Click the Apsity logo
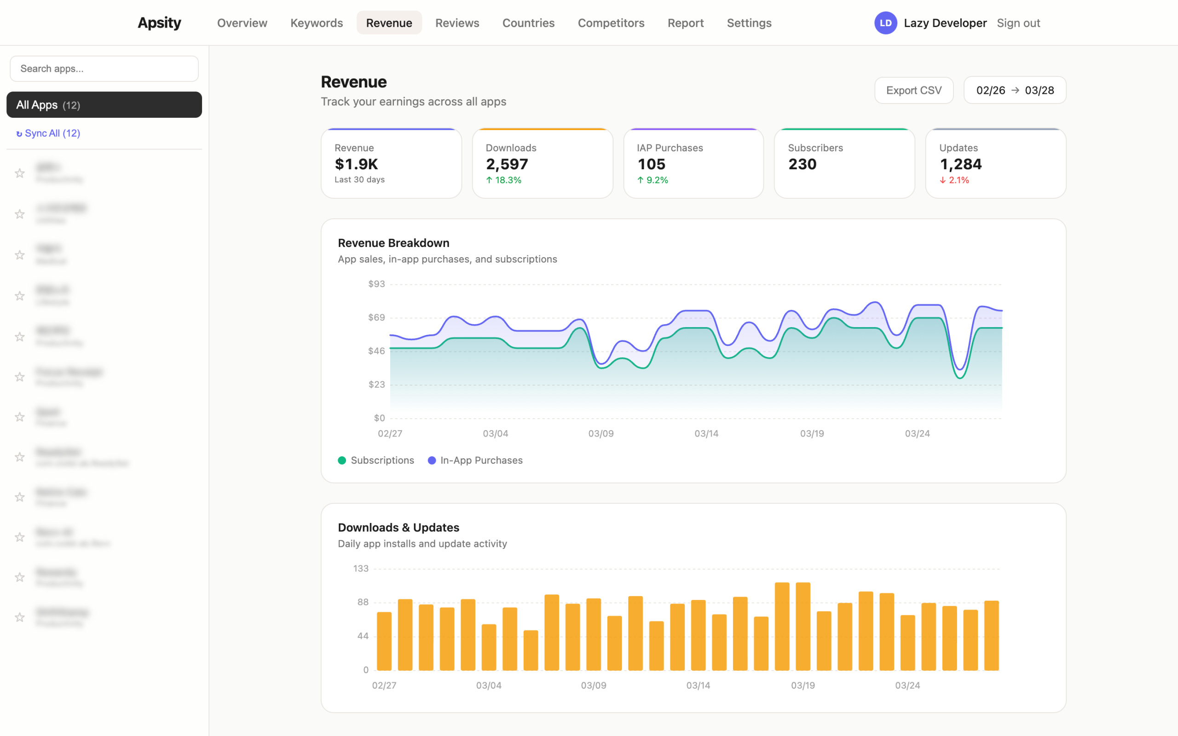 click(x=159, y=23)
